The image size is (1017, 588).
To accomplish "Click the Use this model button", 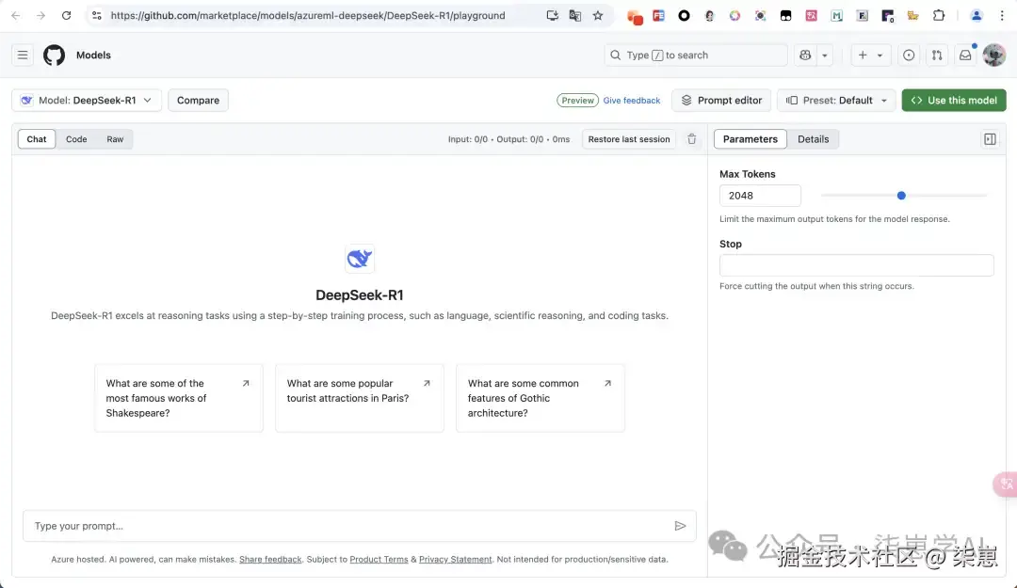I will tap(953, 101).
